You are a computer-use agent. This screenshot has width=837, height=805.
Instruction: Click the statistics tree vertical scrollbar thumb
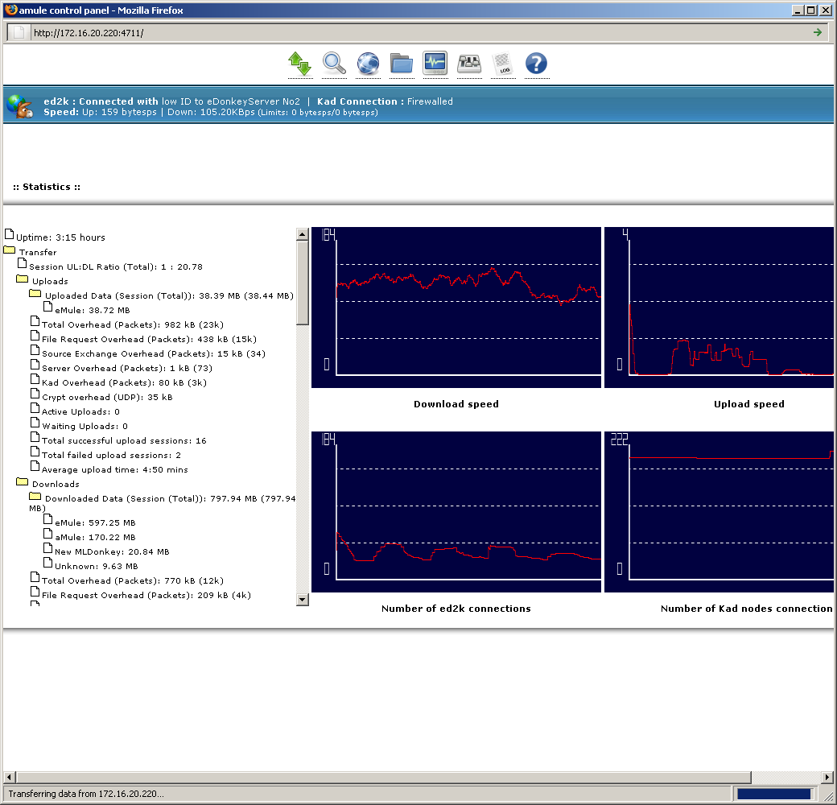[x=302, y=283]
